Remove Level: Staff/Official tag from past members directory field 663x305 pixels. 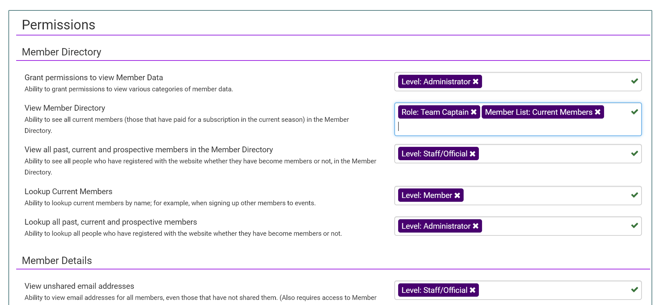[x=473, y=154]
